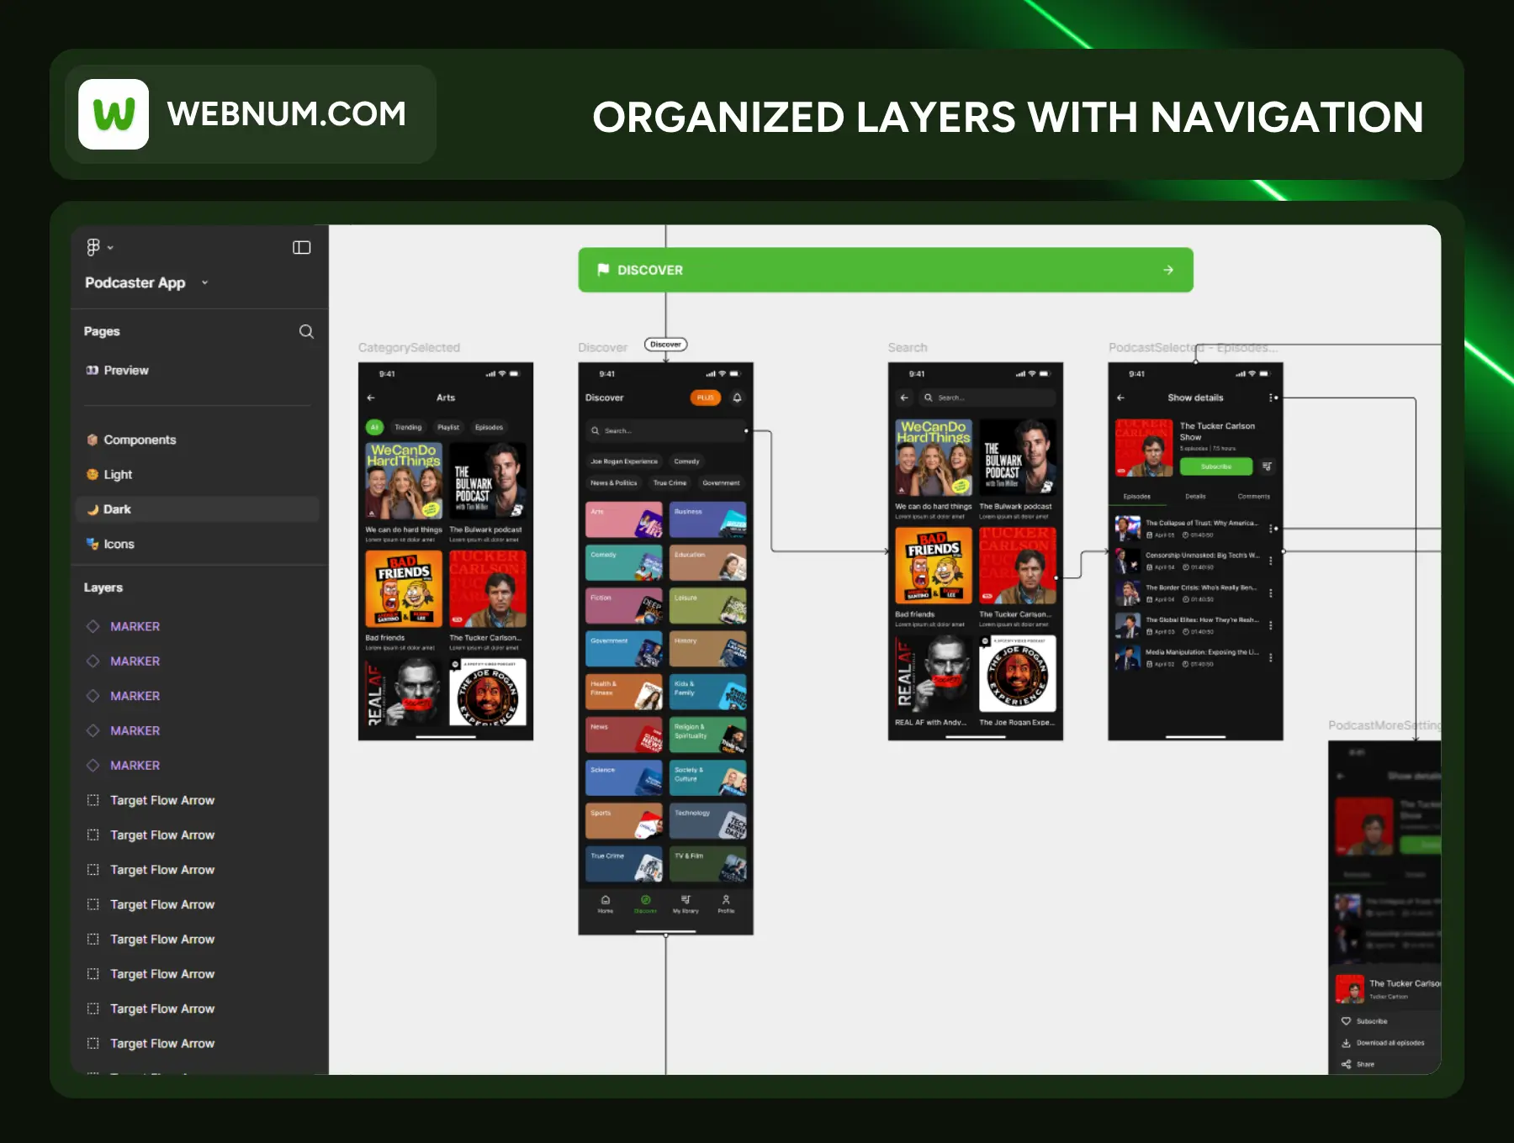
Task: Select the Dark page in Pages list
Action: 117,509
